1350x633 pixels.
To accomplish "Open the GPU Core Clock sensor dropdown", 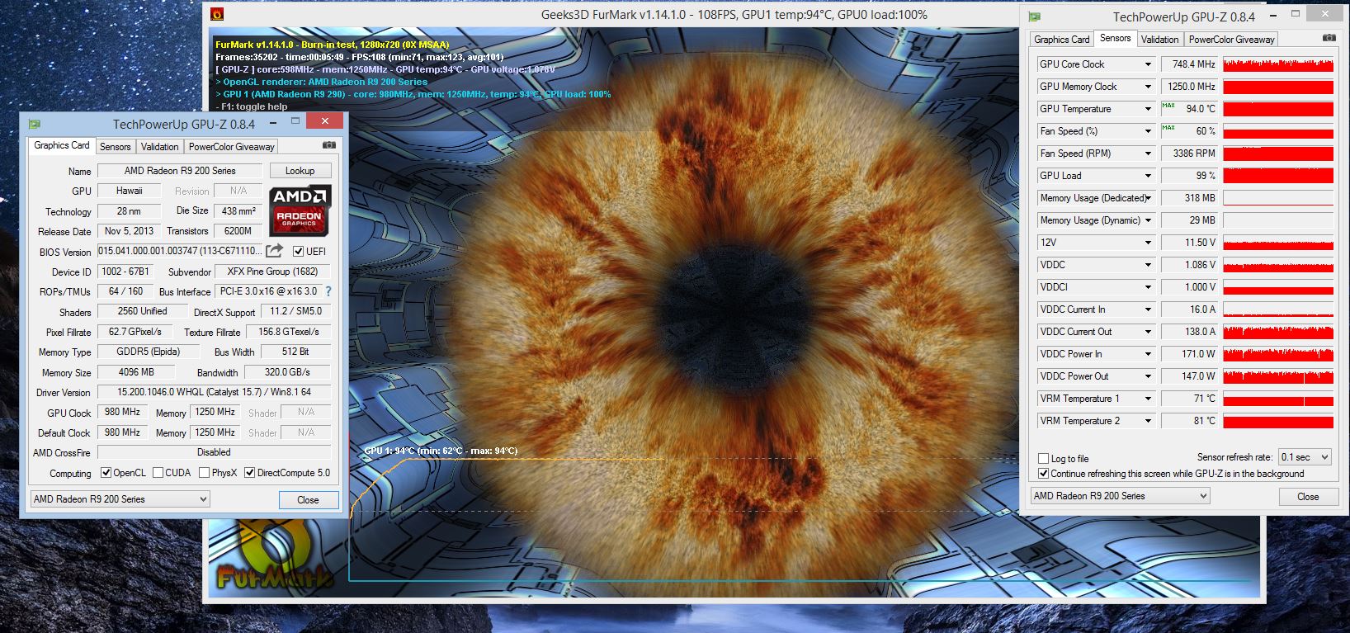I will [x=1147, y=64].
